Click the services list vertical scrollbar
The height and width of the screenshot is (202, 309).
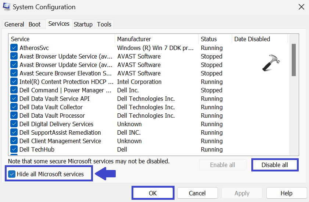pos(293,60)
